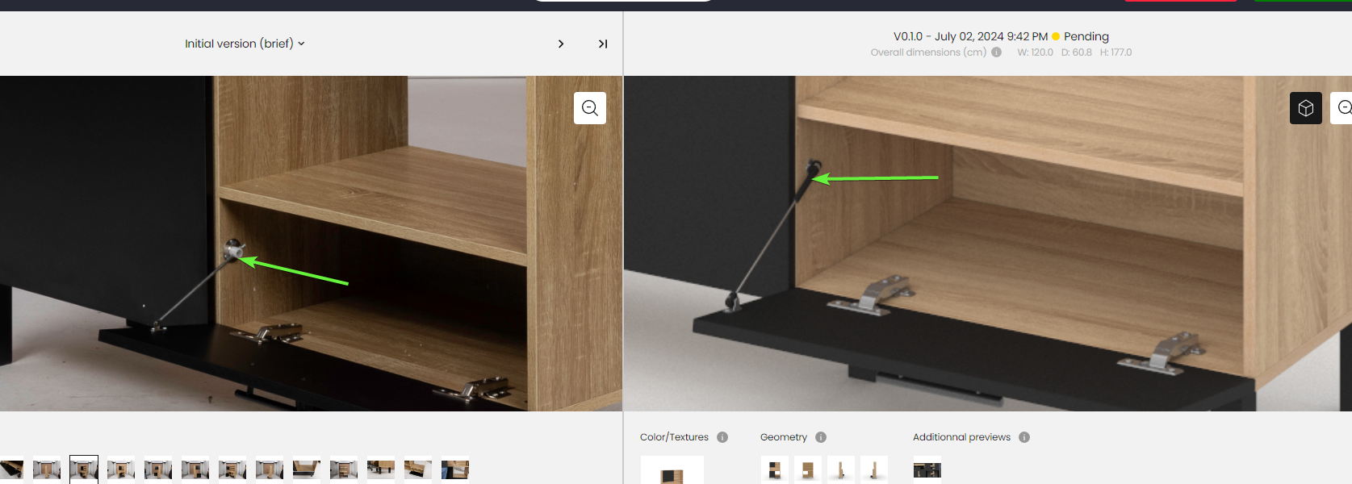Jump to the last brief image
This screenshot has height=484, width=1352.
(x=602, y=44)
